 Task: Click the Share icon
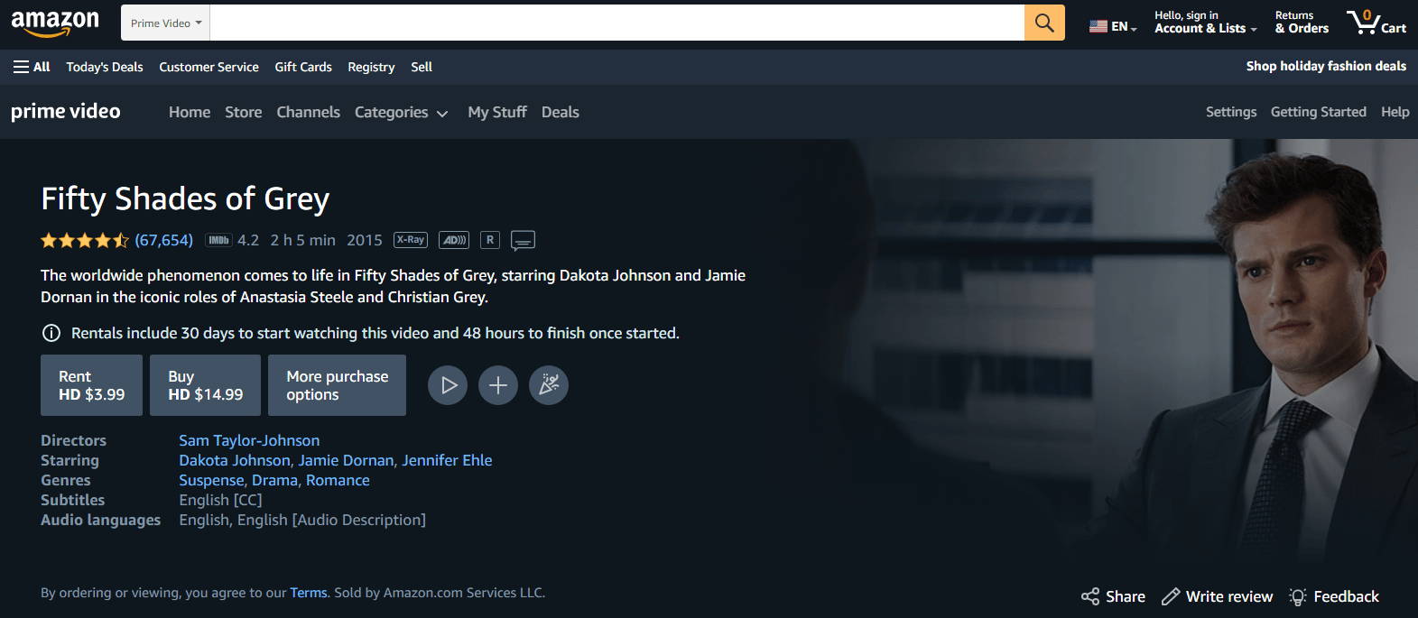pos(1090,596)
